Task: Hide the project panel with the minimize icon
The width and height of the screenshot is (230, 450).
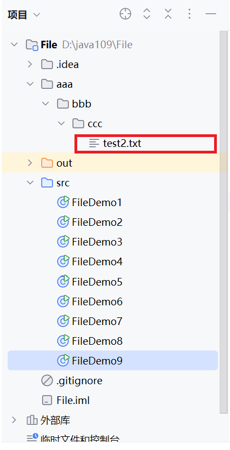Action: [211, 14]
